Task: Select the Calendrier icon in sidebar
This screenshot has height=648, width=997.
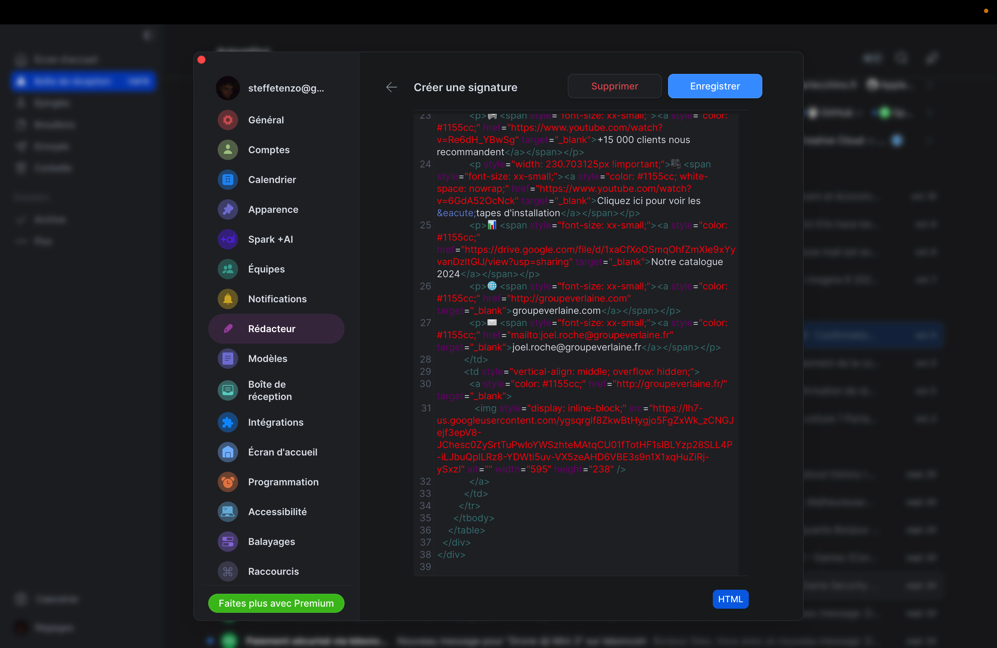Action: coord(228,180)
